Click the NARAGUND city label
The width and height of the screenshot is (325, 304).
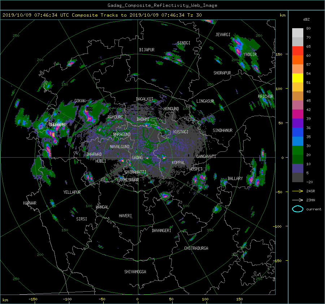[x=122, y=134]
